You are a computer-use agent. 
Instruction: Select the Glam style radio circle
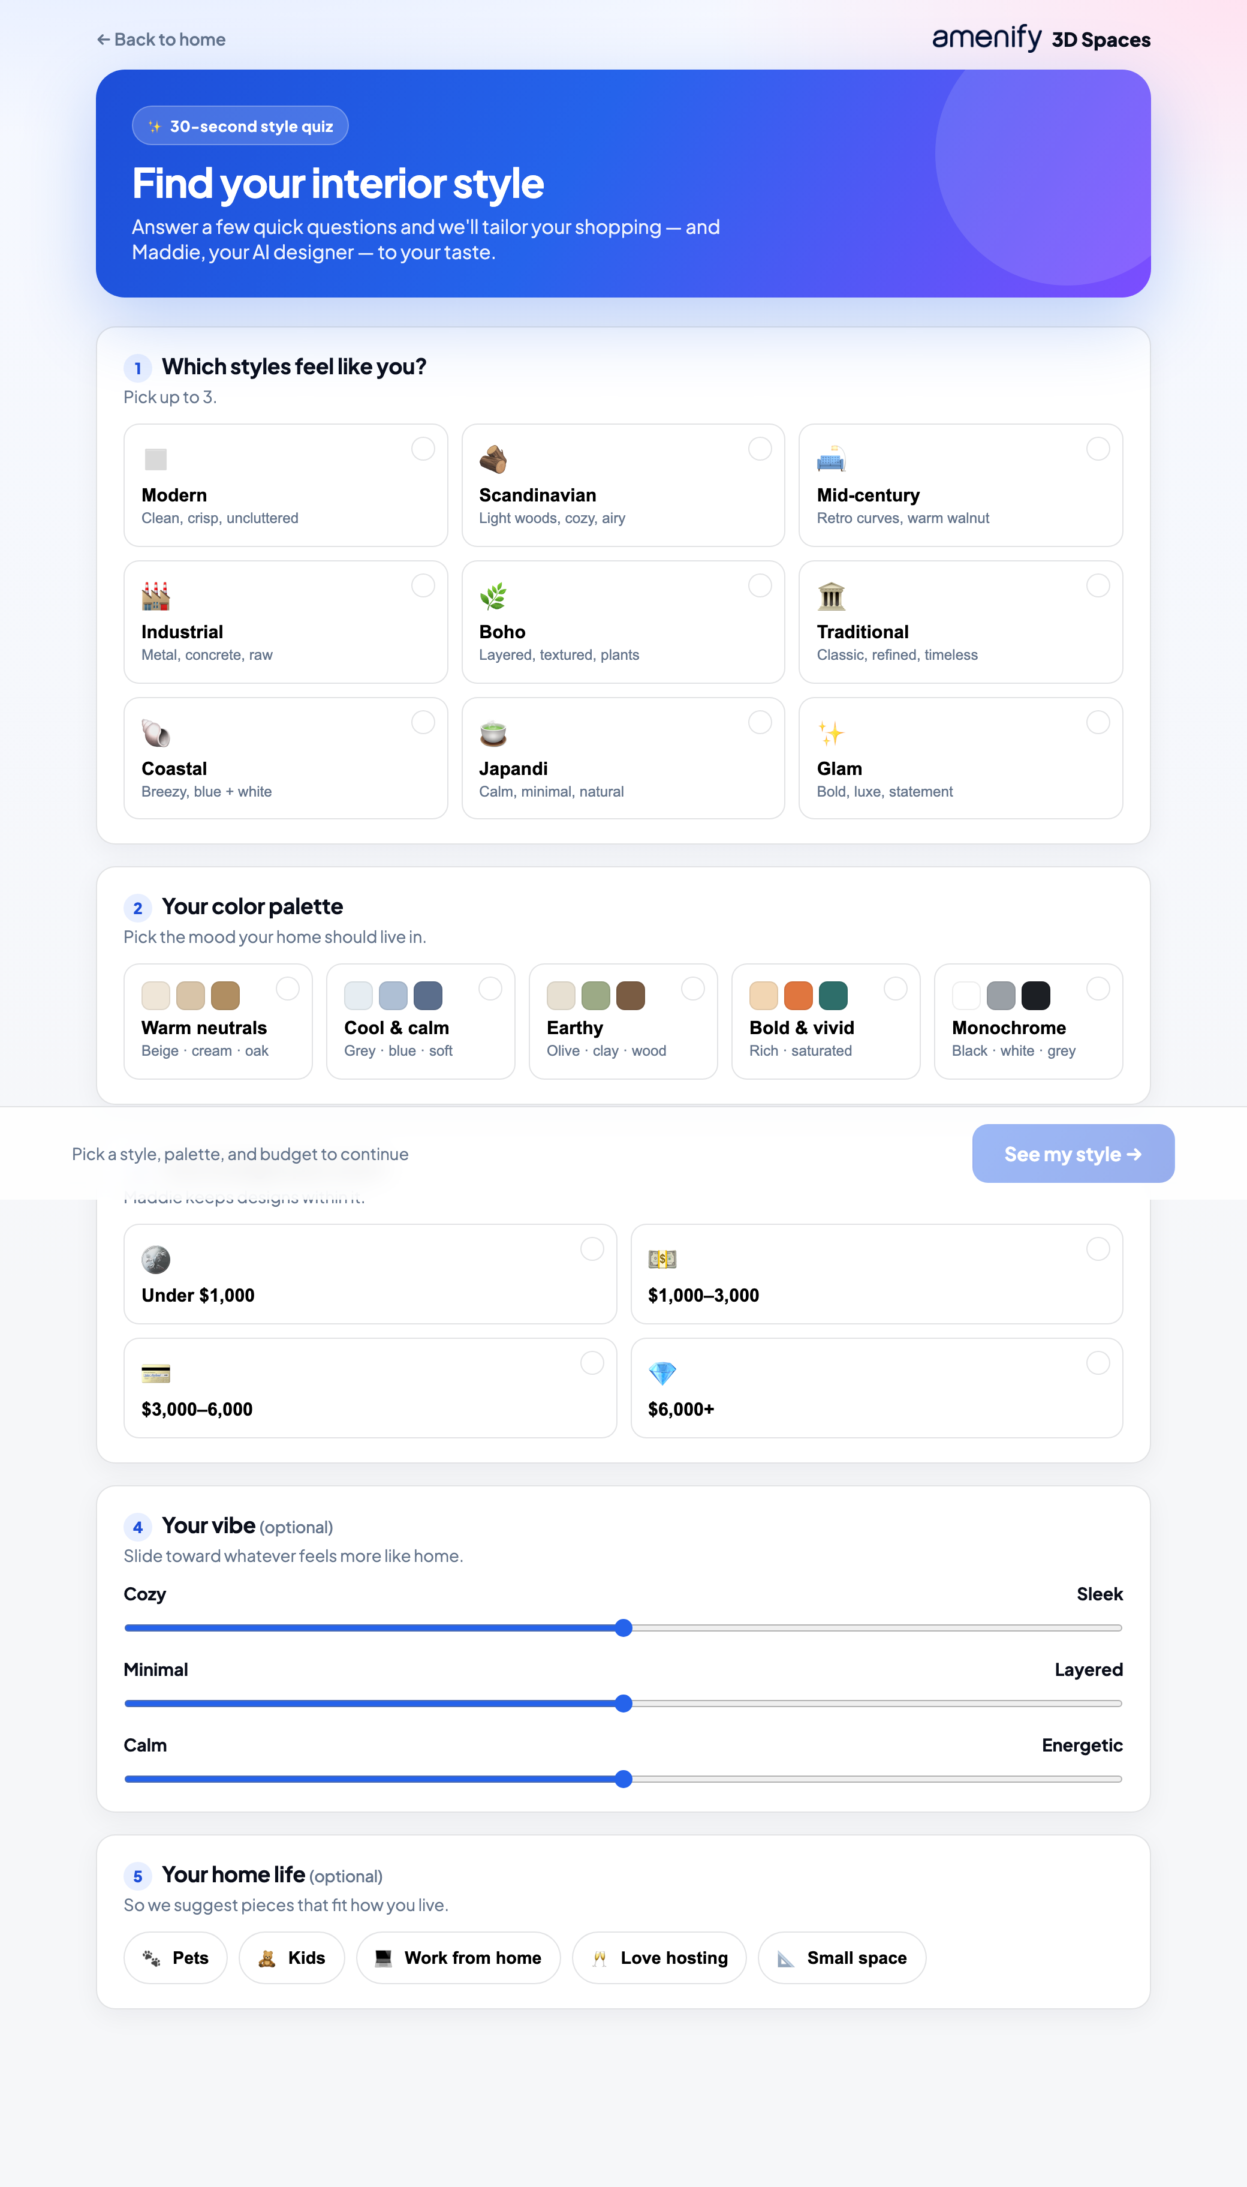(x=1098, y=722)
